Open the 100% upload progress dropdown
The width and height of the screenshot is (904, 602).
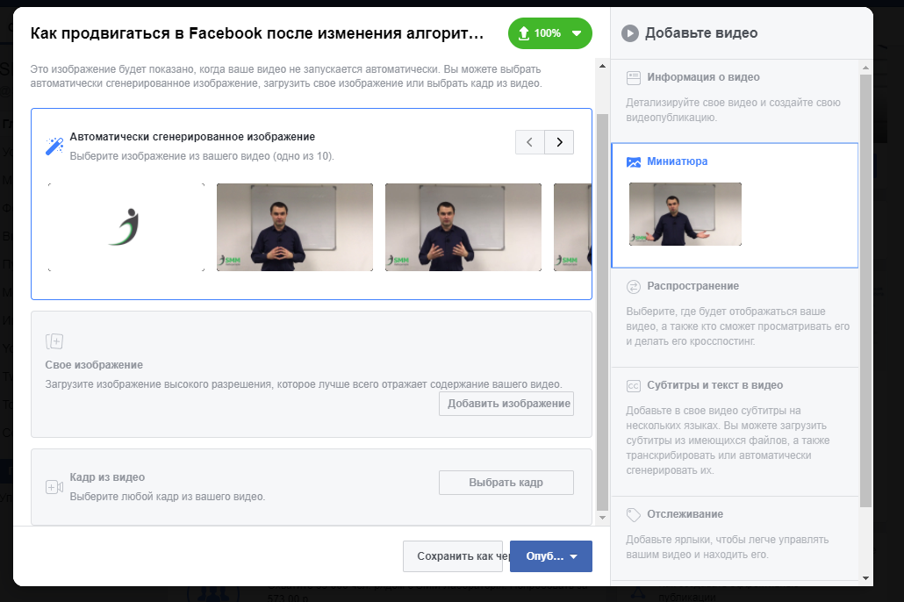point(577,33)
